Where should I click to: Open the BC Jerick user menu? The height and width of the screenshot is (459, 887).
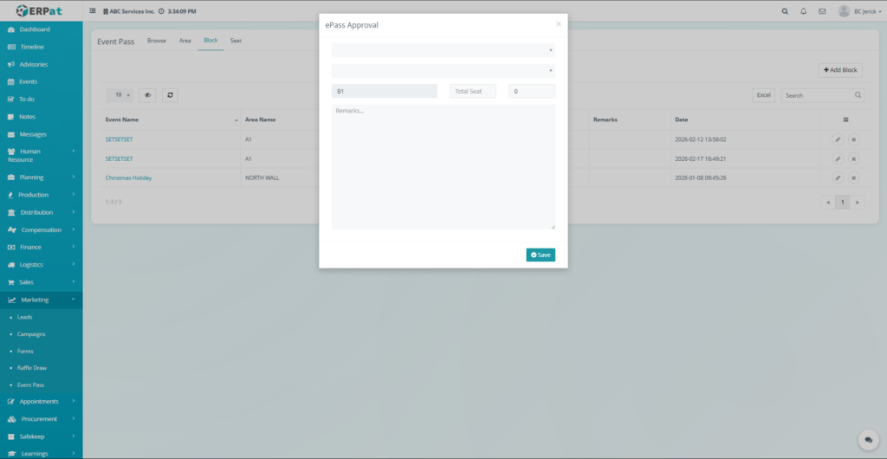pyautogui.click(x=859, y=11)
